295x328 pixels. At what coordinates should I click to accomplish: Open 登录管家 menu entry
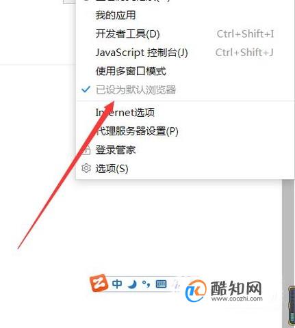[x=185, y=150]
